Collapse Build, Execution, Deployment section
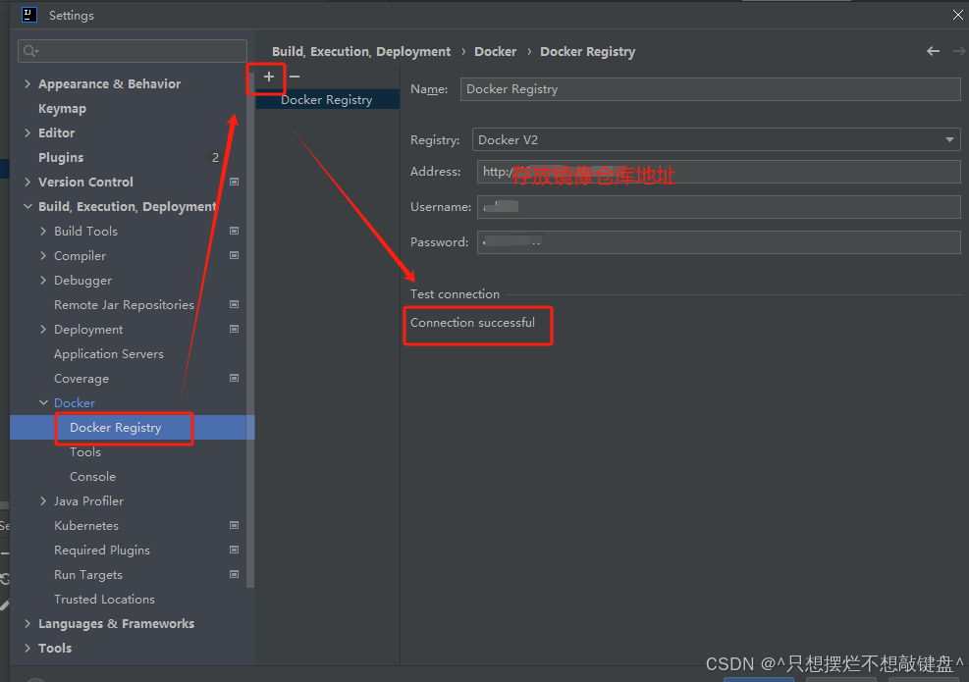This screenshot has width=969, height=682. click(27, 206)
